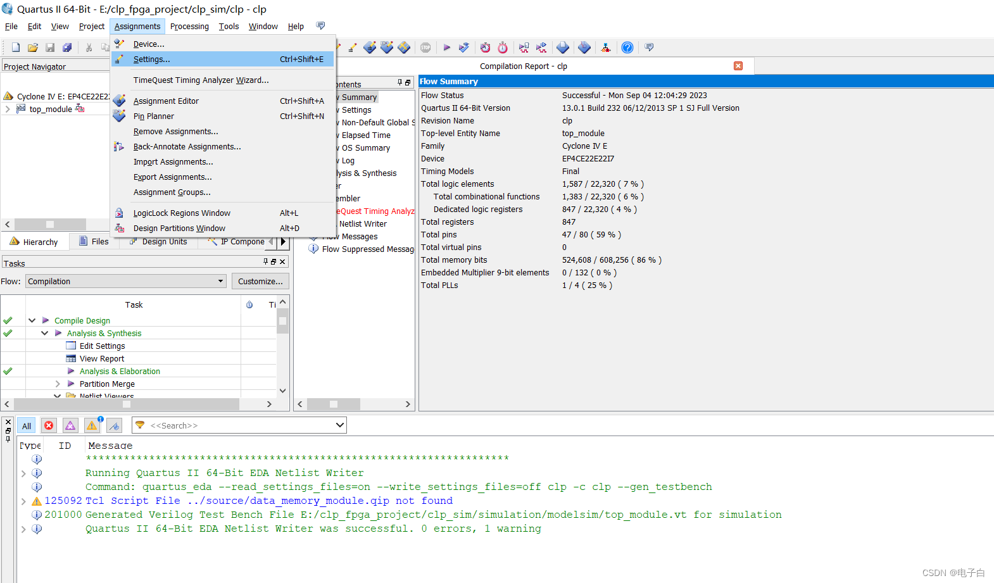
Task: Click the Customize... button
Action: click(x=260, y=281)
